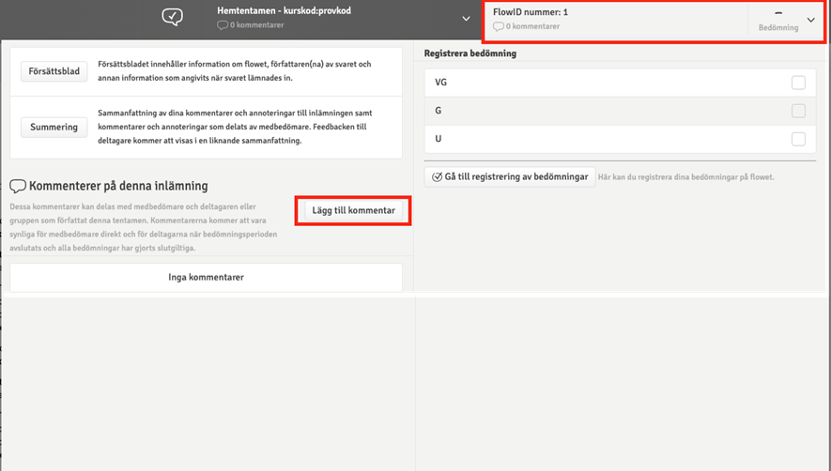The image size is (831, 471).
Task: Click speech bubble icon beside Kommenterer på denna inlämning
Action: 18,186
